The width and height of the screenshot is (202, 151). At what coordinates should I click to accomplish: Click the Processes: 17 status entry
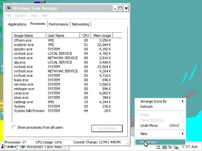(x=19, y=142)
